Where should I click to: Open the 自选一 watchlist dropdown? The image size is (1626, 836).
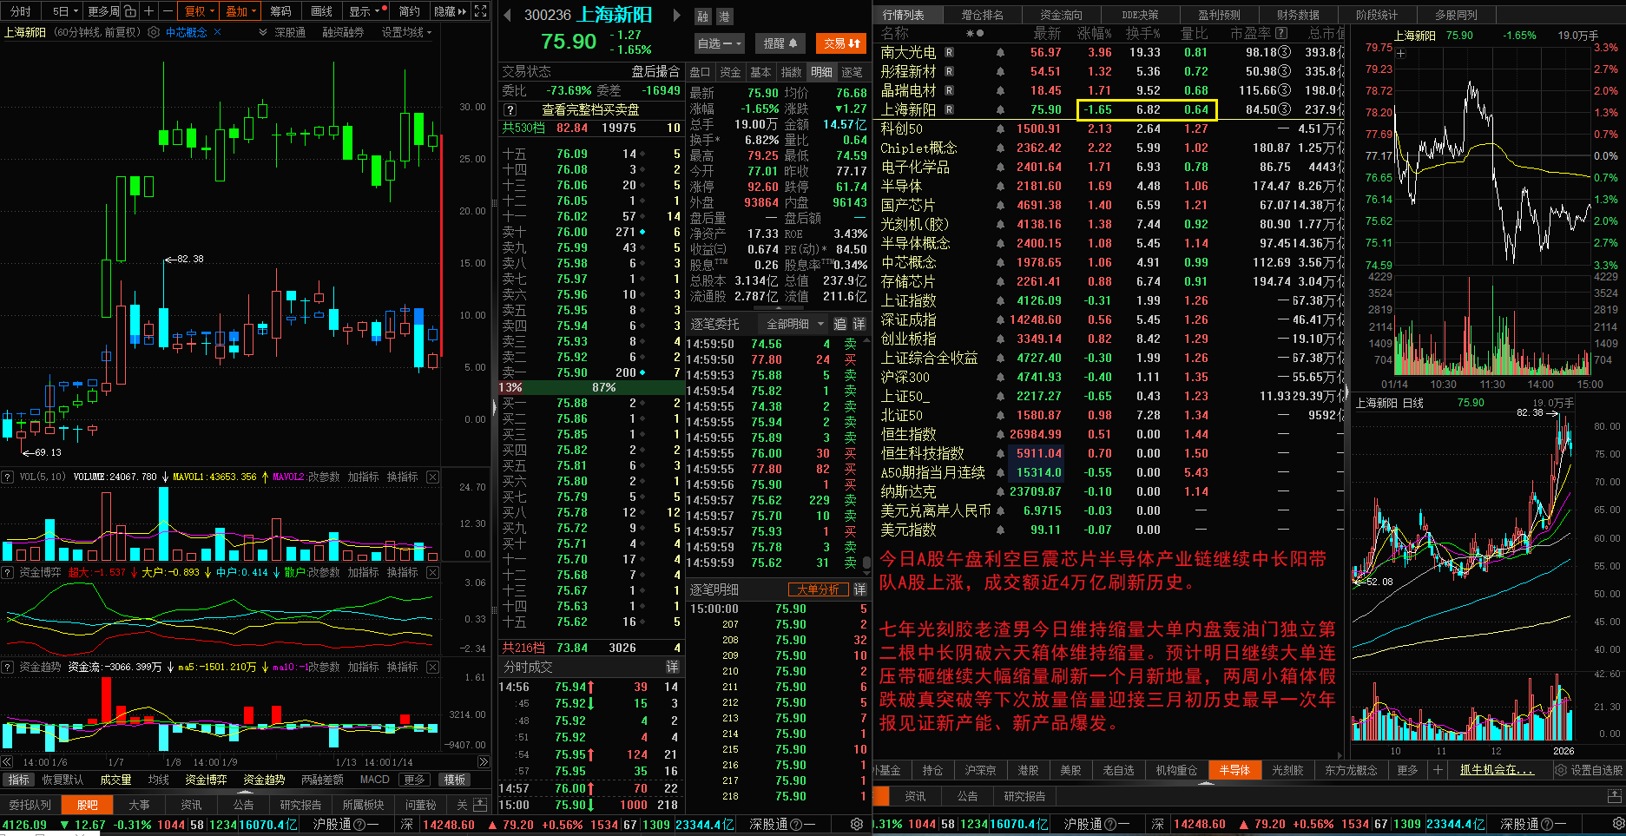click(720, 43)
